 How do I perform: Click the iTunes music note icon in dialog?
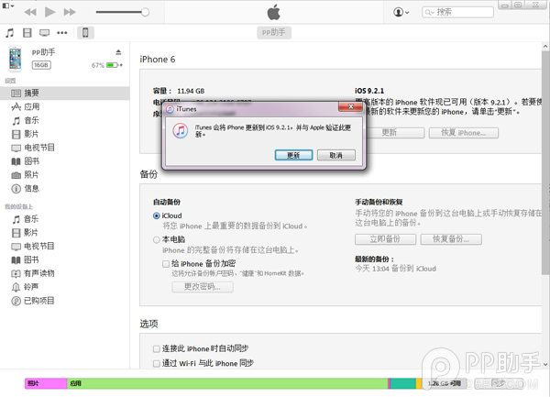[x=181, y=130]
